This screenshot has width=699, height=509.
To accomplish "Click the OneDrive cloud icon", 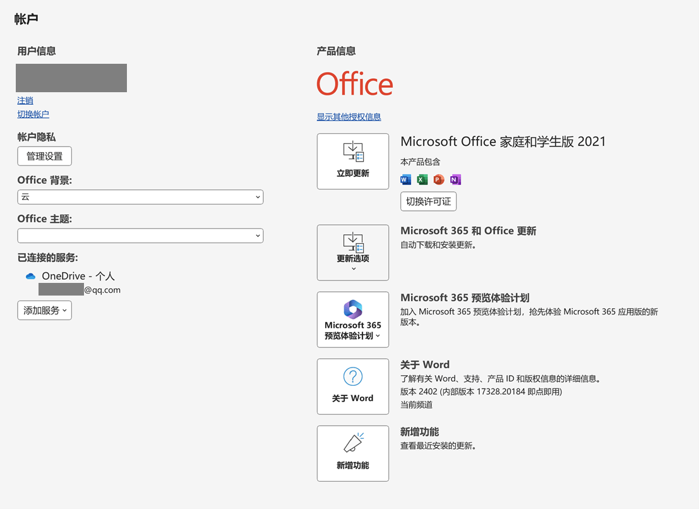I will tap(31, 277).
